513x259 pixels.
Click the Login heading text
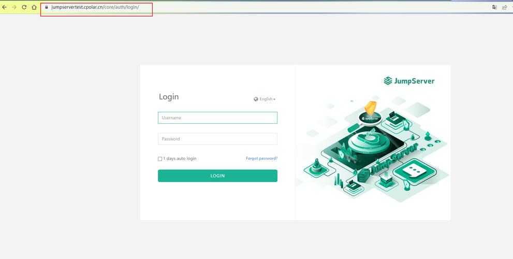pyautogui.click(x=169, y=97)
